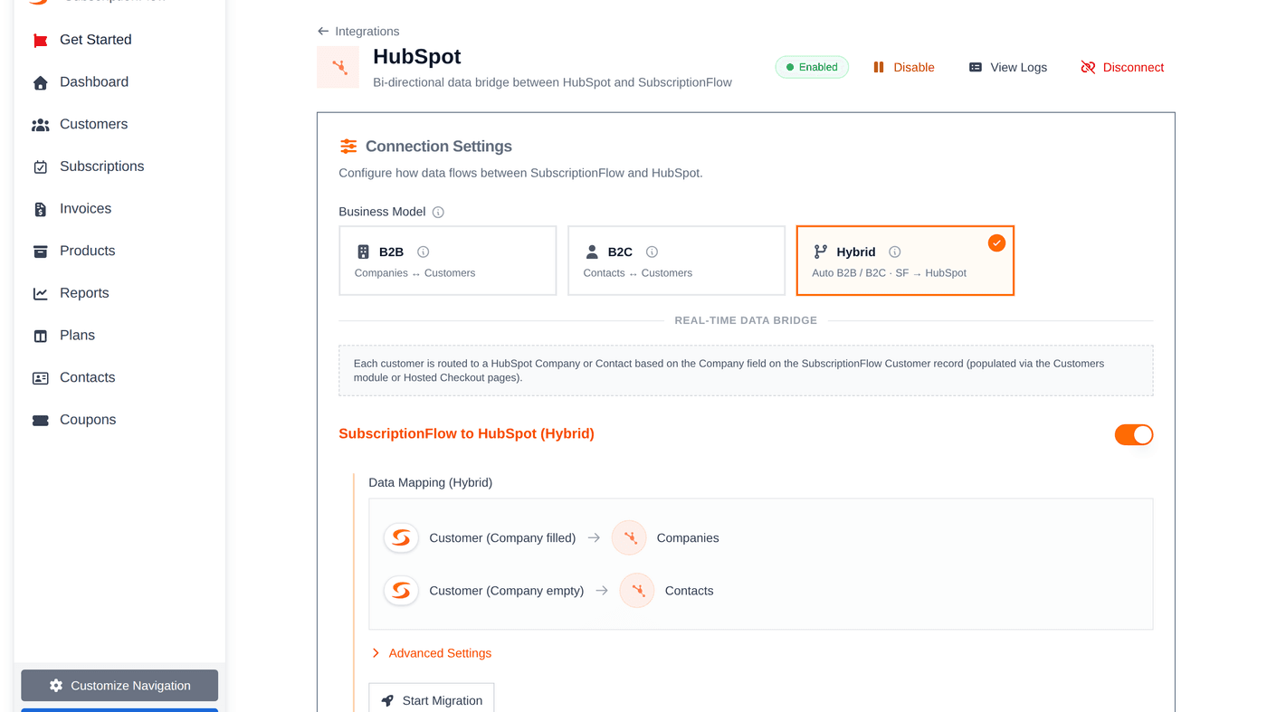Disconnect the HubSpot integration
Image resolution: width=1267 pixels, height=712 pixels.
point(1122,68)
